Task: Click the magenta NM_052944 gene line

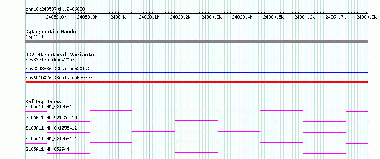Action: [x=196, y=153]
